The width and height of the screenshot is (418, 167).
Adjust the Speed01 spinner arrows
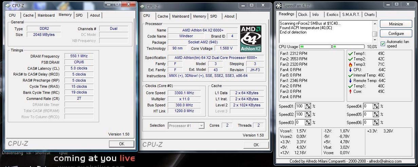tap(308, 106)
